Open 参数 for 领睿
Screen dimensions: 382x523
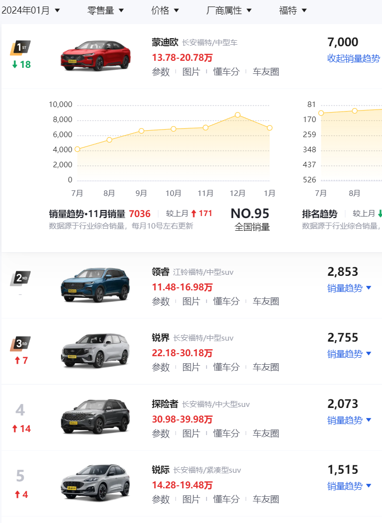point(161,301)
